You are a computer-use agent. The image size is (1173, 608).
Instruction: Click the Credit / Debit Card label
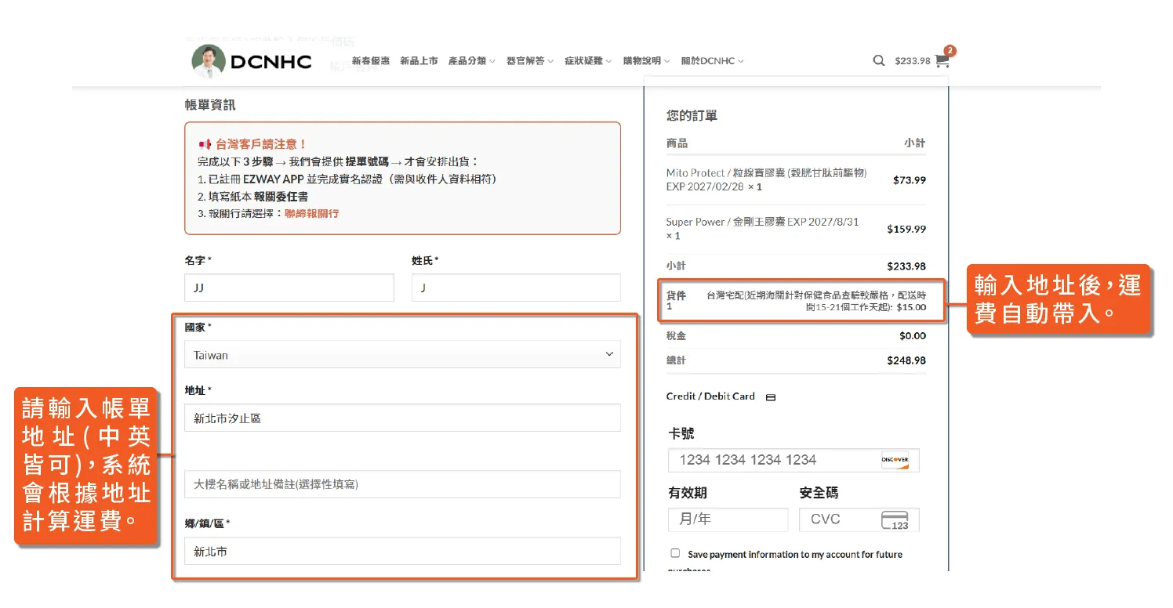(x=710, y=396)
